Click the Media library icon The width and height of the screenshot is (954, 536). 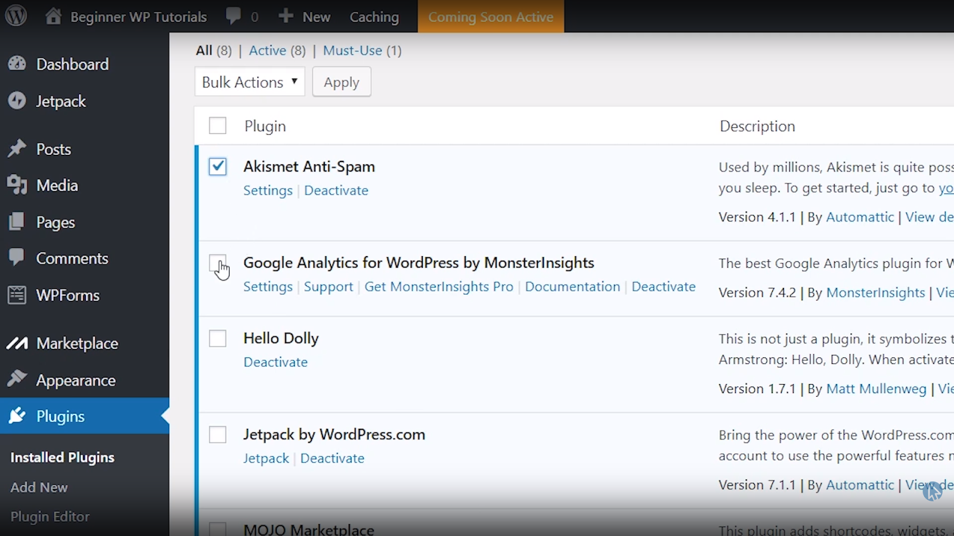[x=17, y=185]
